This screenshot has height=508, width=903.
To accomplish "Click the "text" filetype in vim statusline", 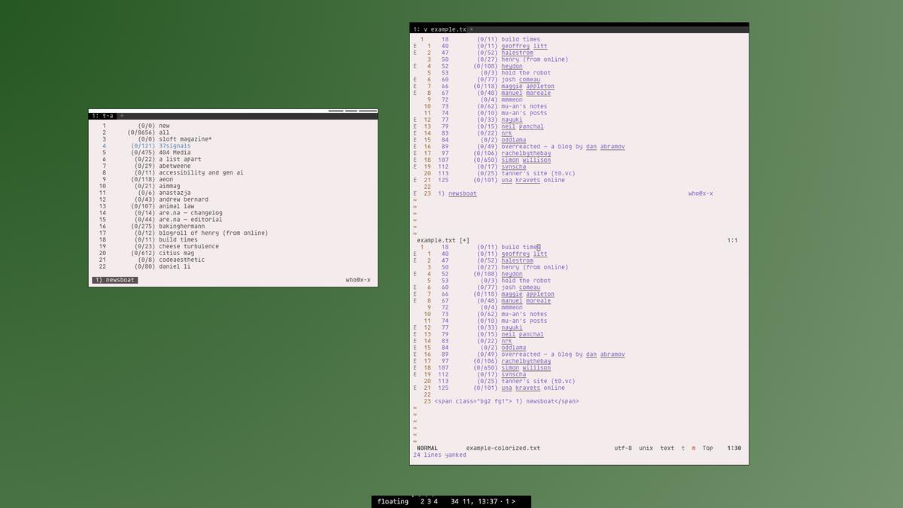I will (x=667, y=448).
